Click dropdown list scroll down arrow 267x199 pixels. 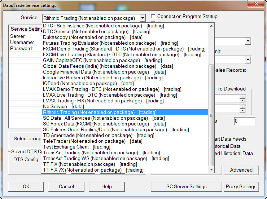[211, 169]
